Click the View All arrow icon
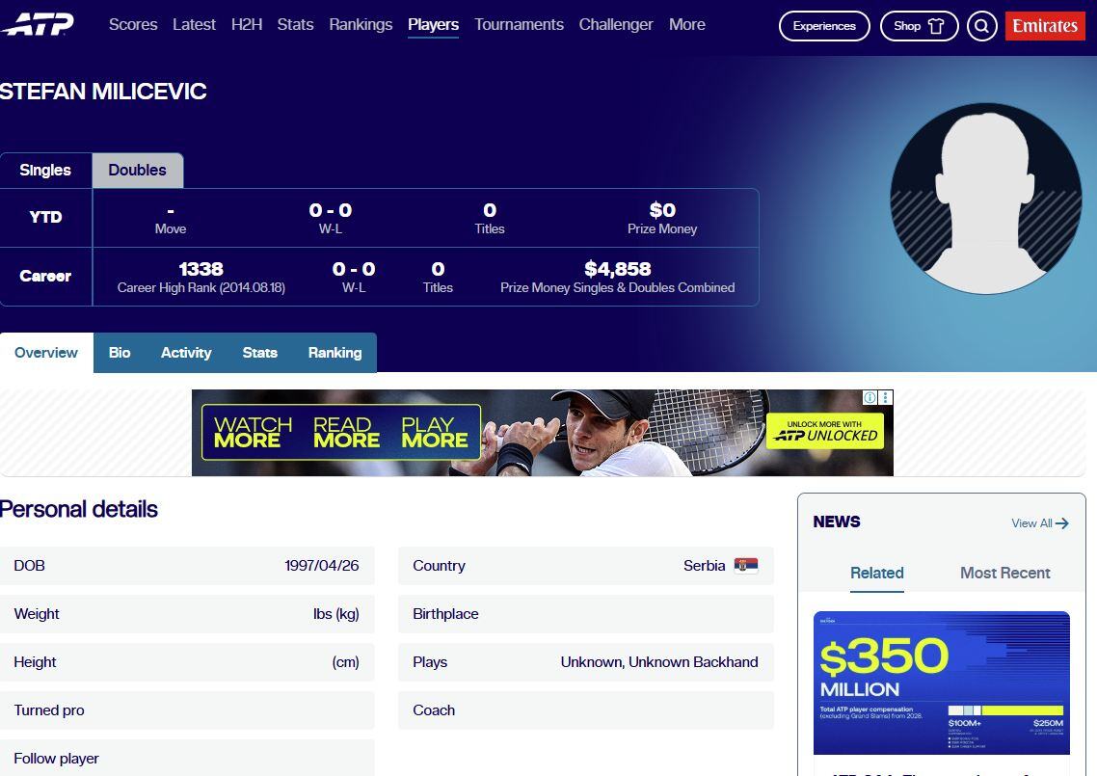The image size is (1097, 776). (x=1062, y=523)
